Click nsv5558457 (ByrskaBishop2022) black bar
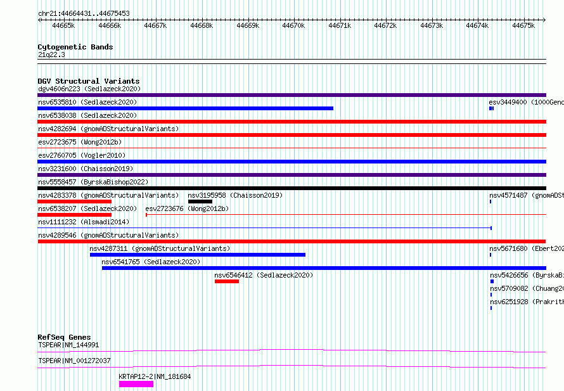 pos(292,188)
